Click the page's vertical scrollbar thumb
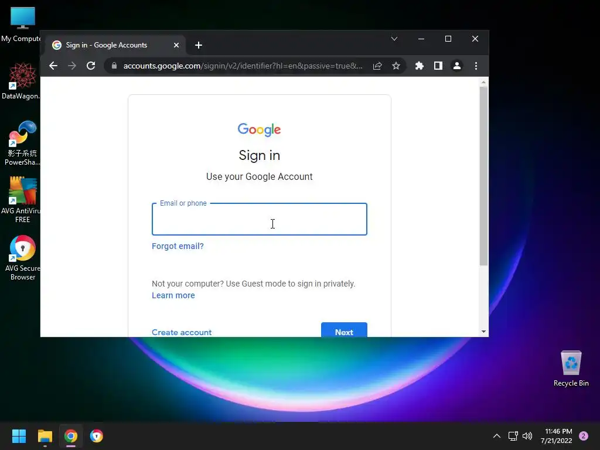 pyautogui.click(x=483, y=176)
